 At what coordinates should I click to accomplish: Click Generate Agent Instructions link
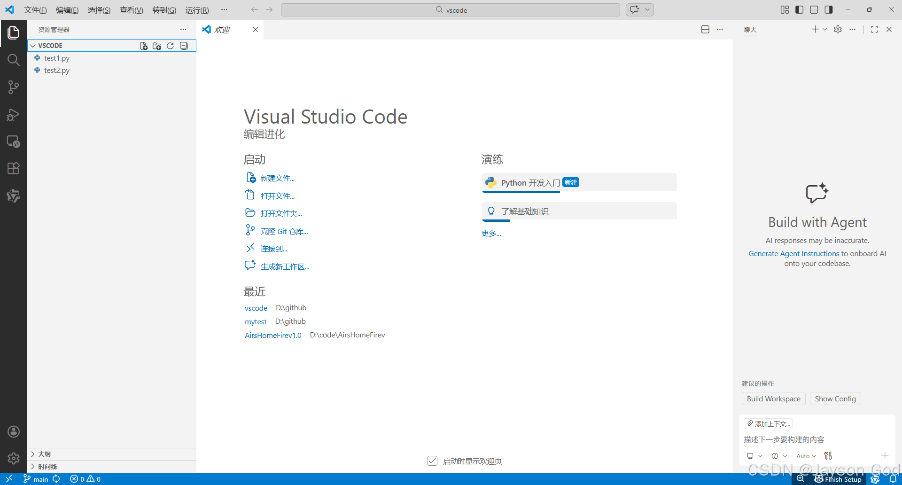coord(793,253)
